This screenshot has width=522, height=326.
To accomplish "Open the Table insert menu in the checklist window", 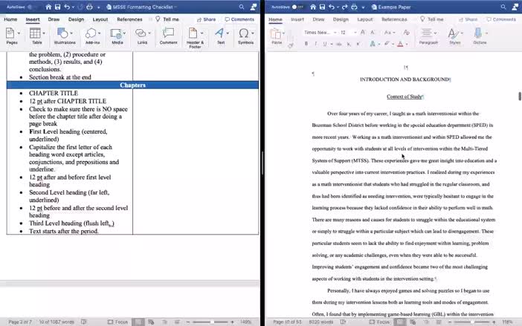I will (38, 35).
